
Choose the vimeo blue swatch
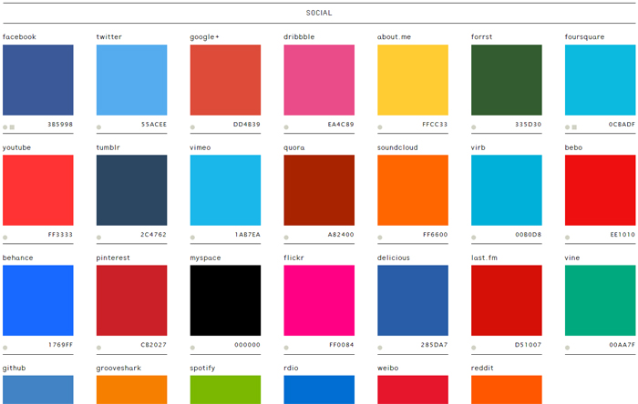225,190
